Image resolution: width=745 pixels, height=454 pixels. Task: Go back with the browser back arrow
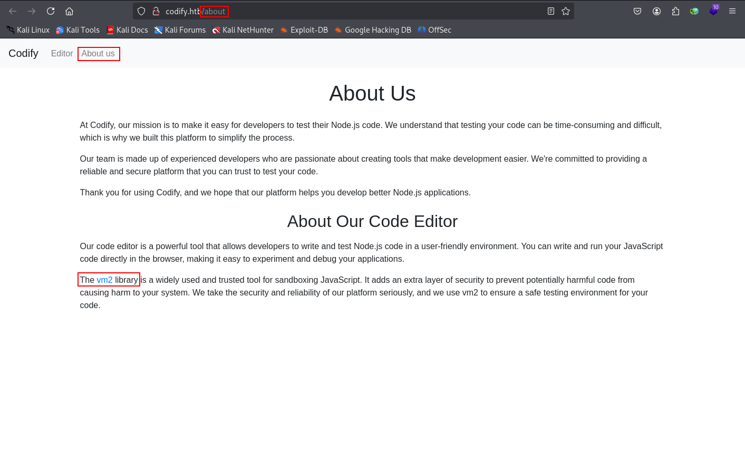click(13, 11)
